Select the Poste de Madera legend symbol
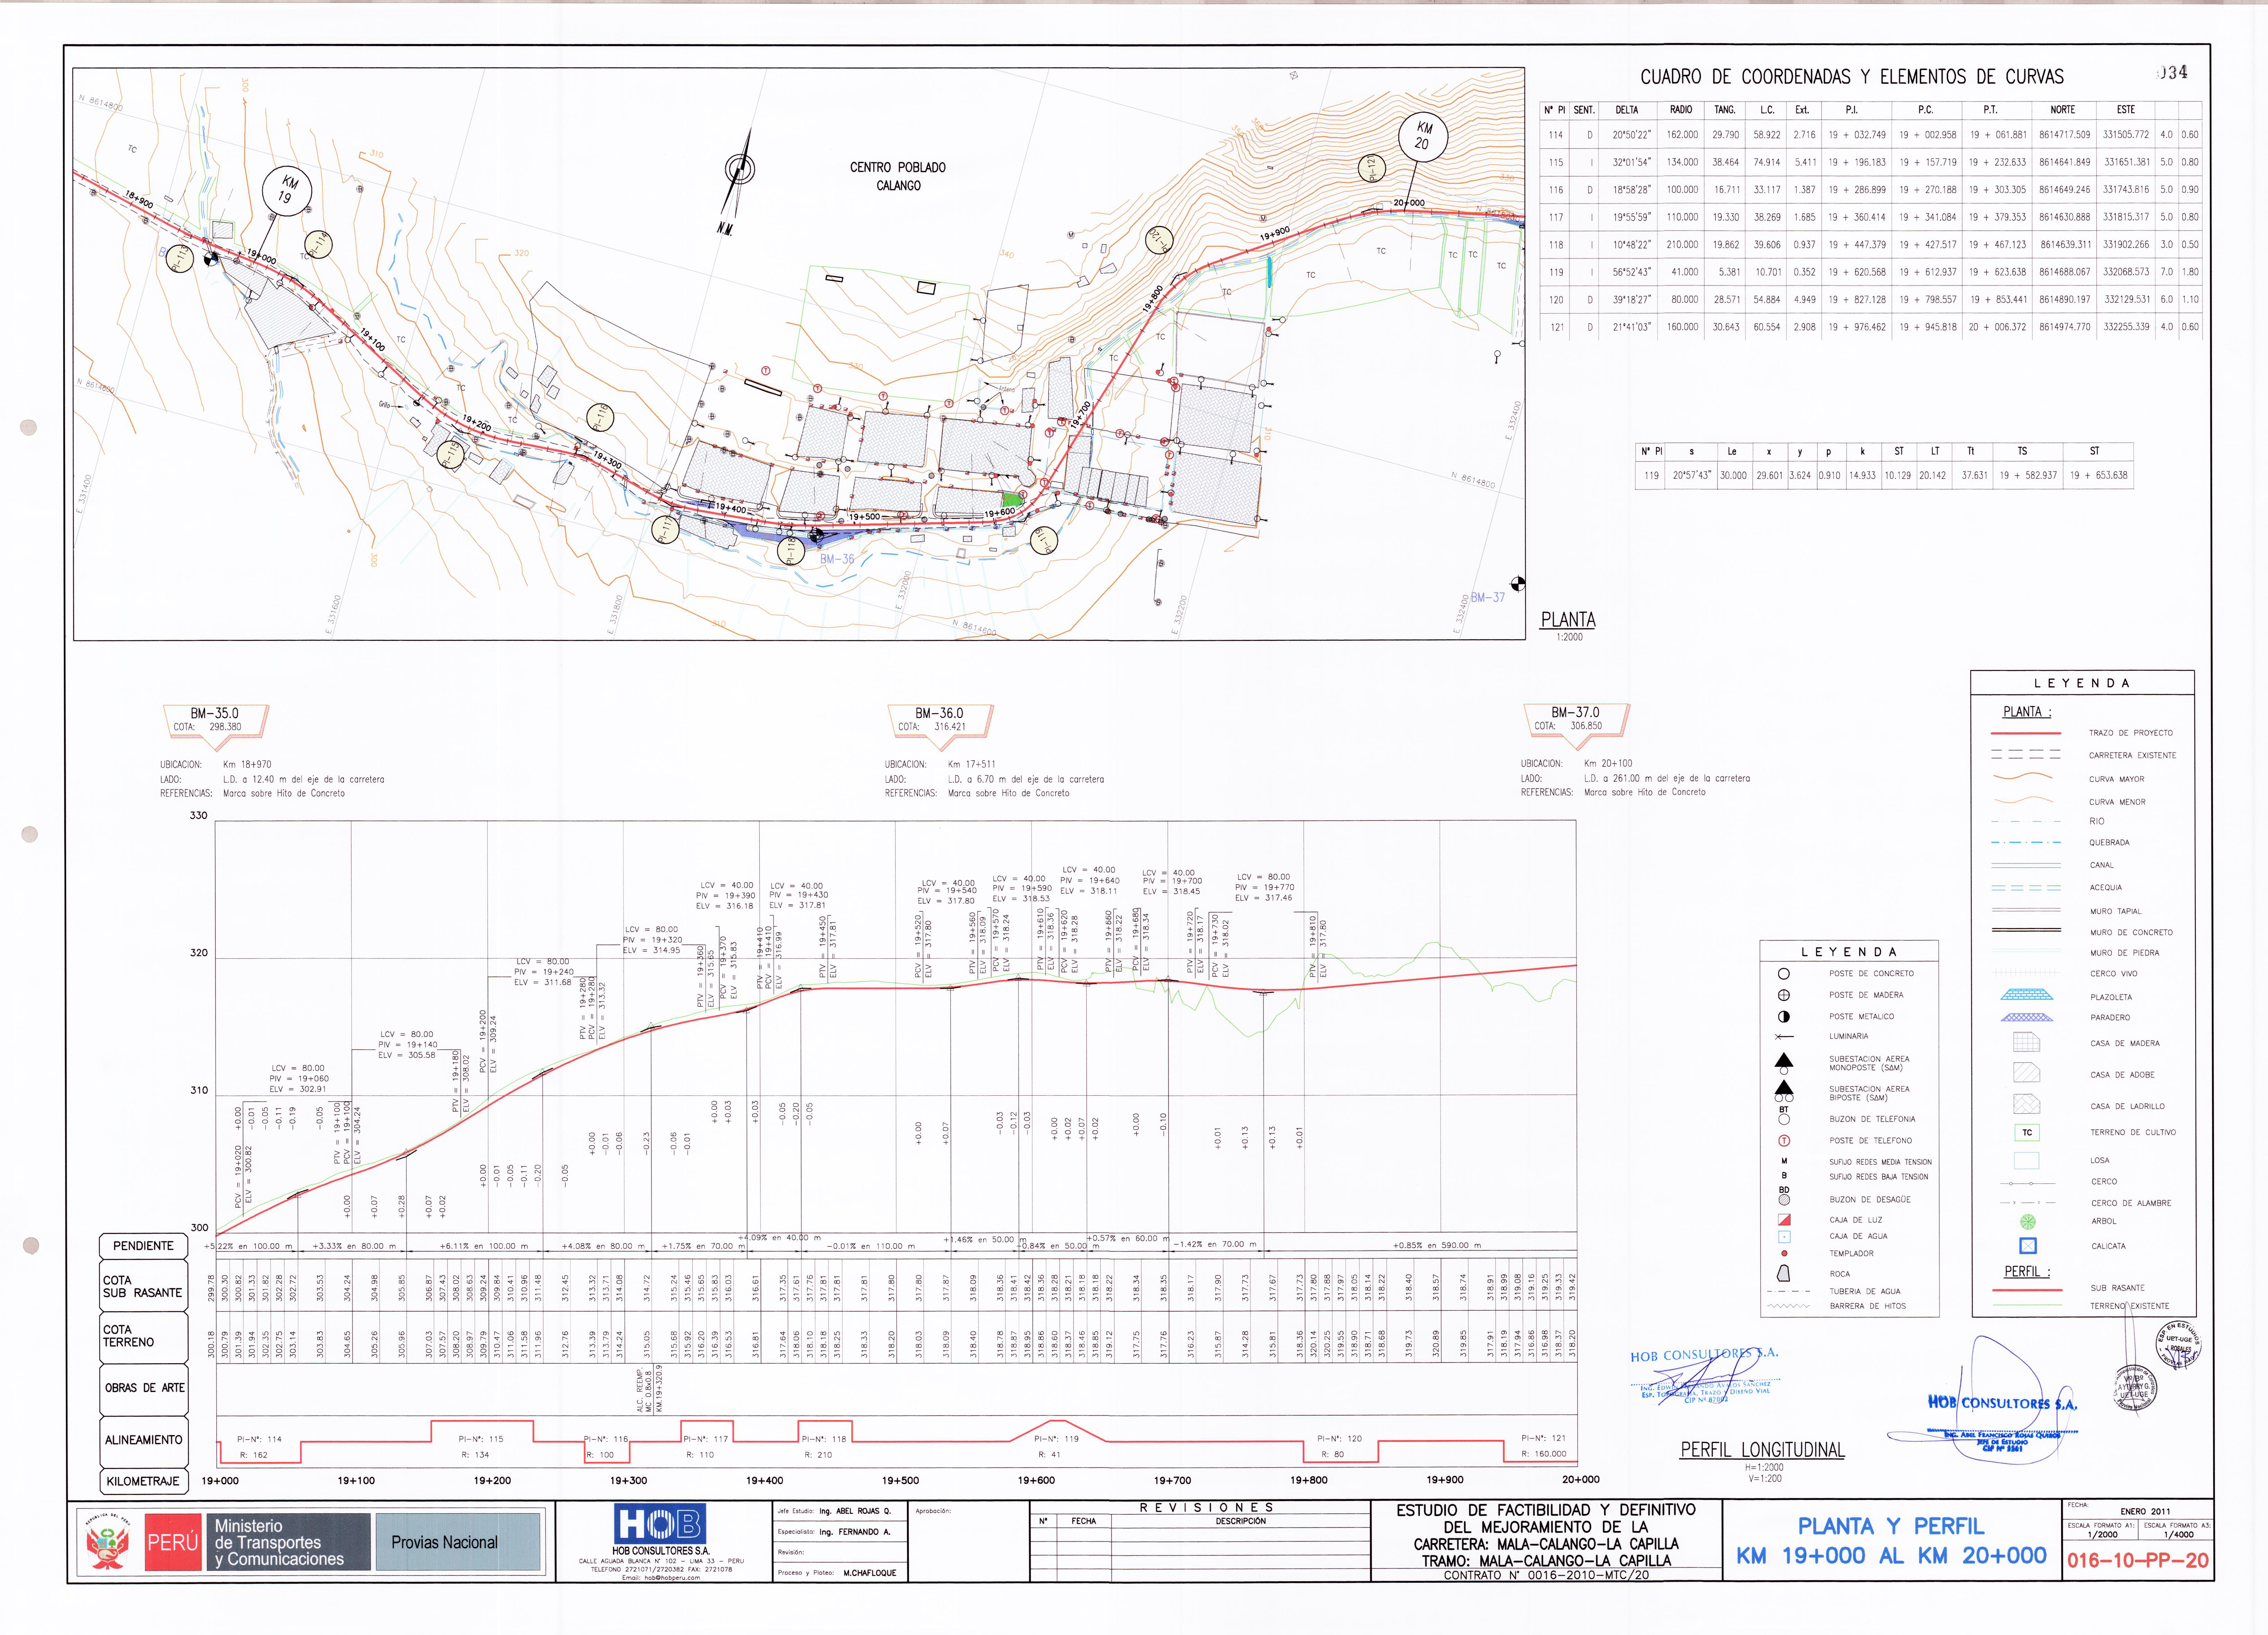 [x=1784, y=995]
